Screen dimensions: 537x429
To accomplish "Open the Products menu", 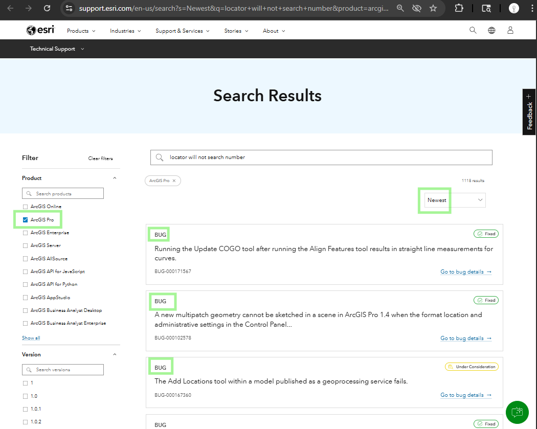I will click(81, 31).
